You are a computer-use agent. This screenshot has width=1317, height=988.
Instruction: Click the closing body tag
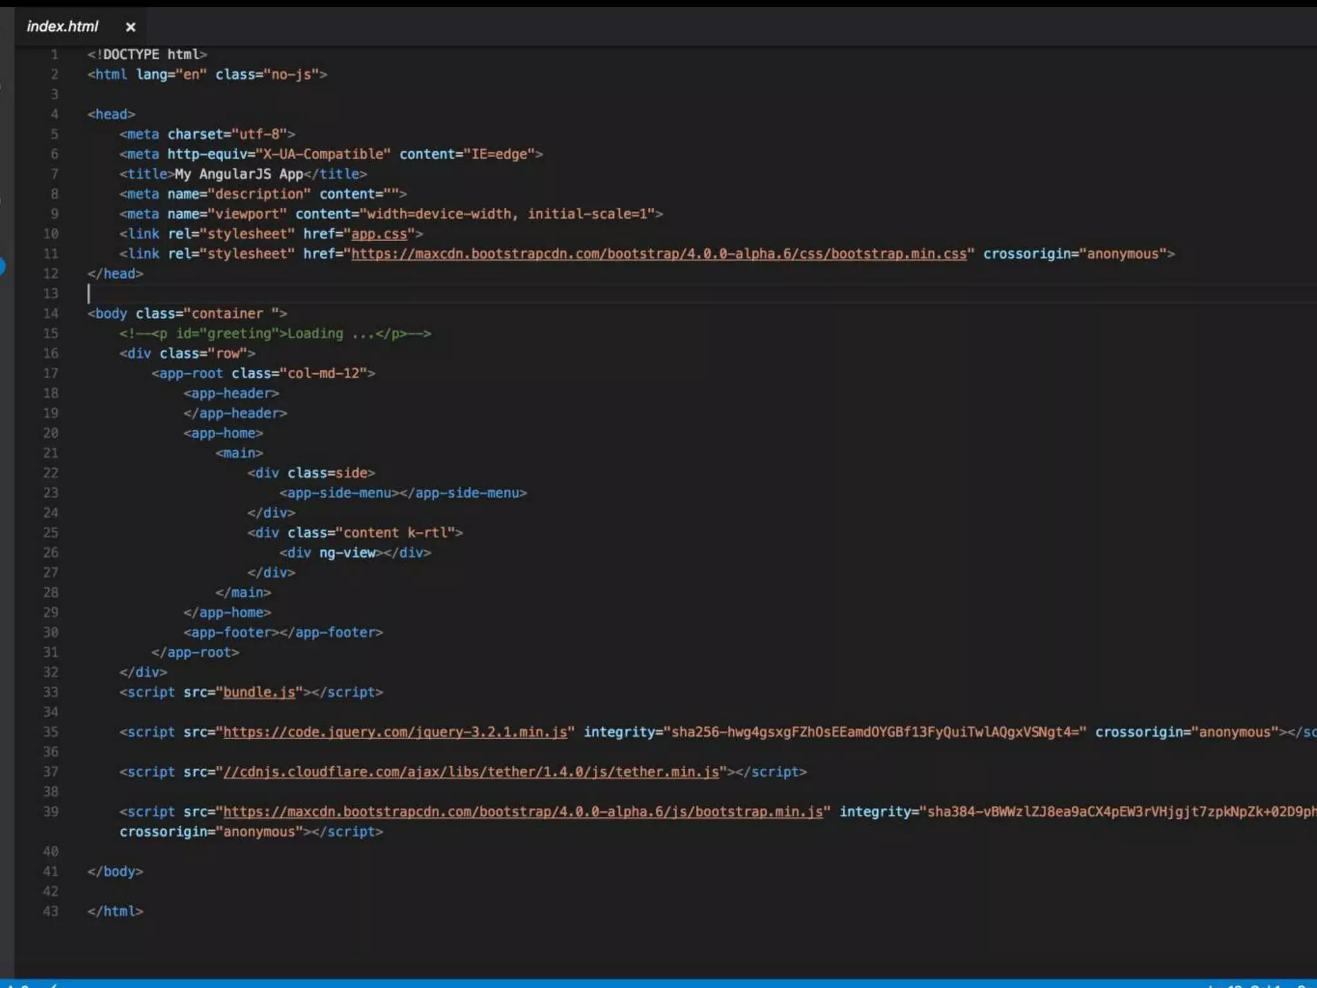tap(116, 872)
